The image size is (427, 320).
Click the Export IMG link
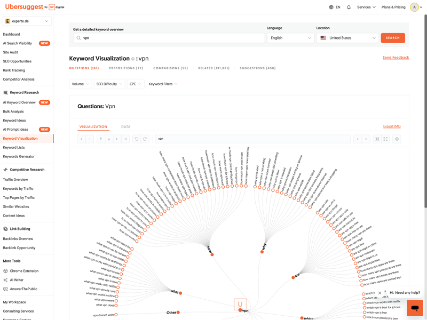(392, 126)
